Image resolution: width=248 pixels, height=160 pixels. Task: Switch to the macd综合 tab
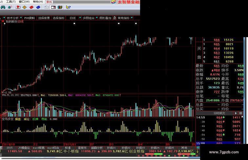tap(53, 148)
